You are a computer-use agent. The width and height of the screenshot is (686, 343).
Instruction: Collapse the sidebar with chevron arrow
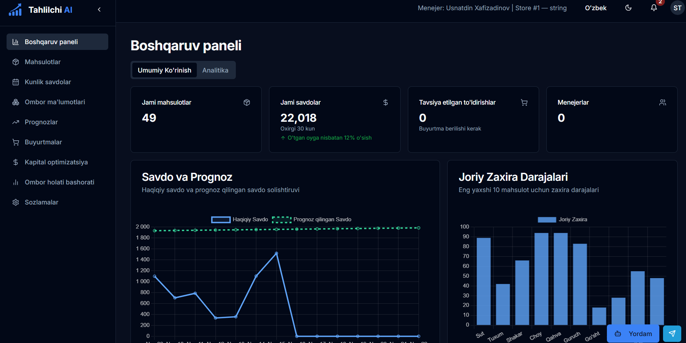point(99,9)
